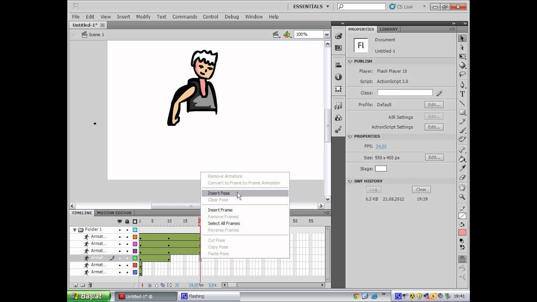Toggle Snap to Objects magnet
This screenshot has width=537, height=302.
[462, 259]
